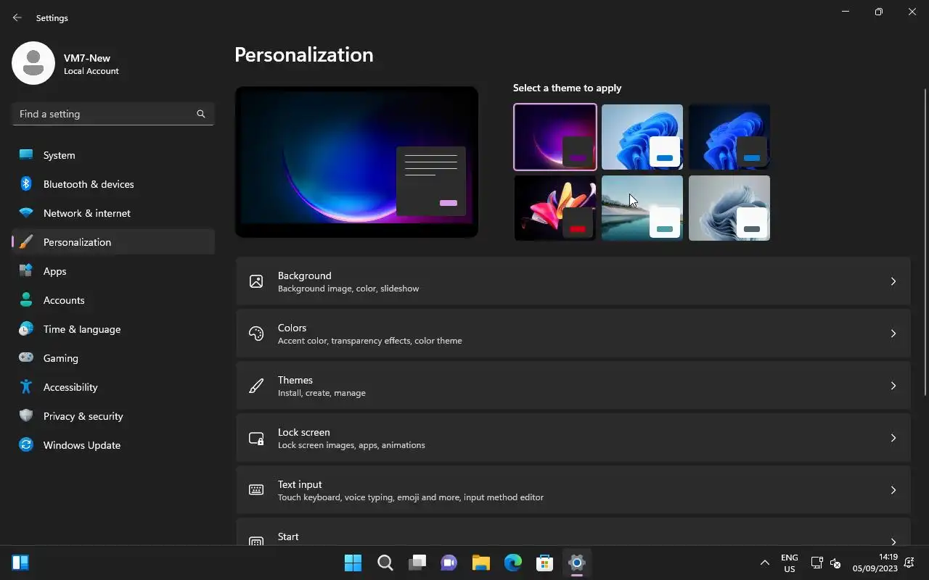Open Windows Start button on taskbar
The height and width of the screenshot is (580, 929).
(x=353, y=563)
